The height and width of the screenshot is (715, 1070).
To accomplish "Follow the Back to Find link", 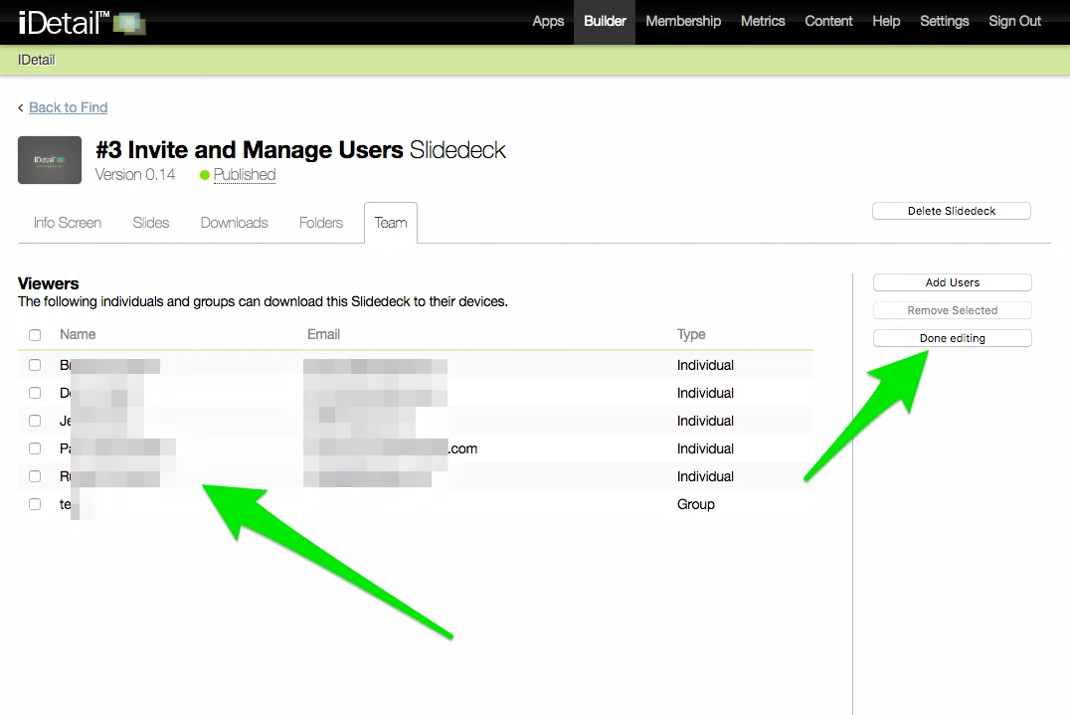I will pyautogui.click(x=69, y=107).
